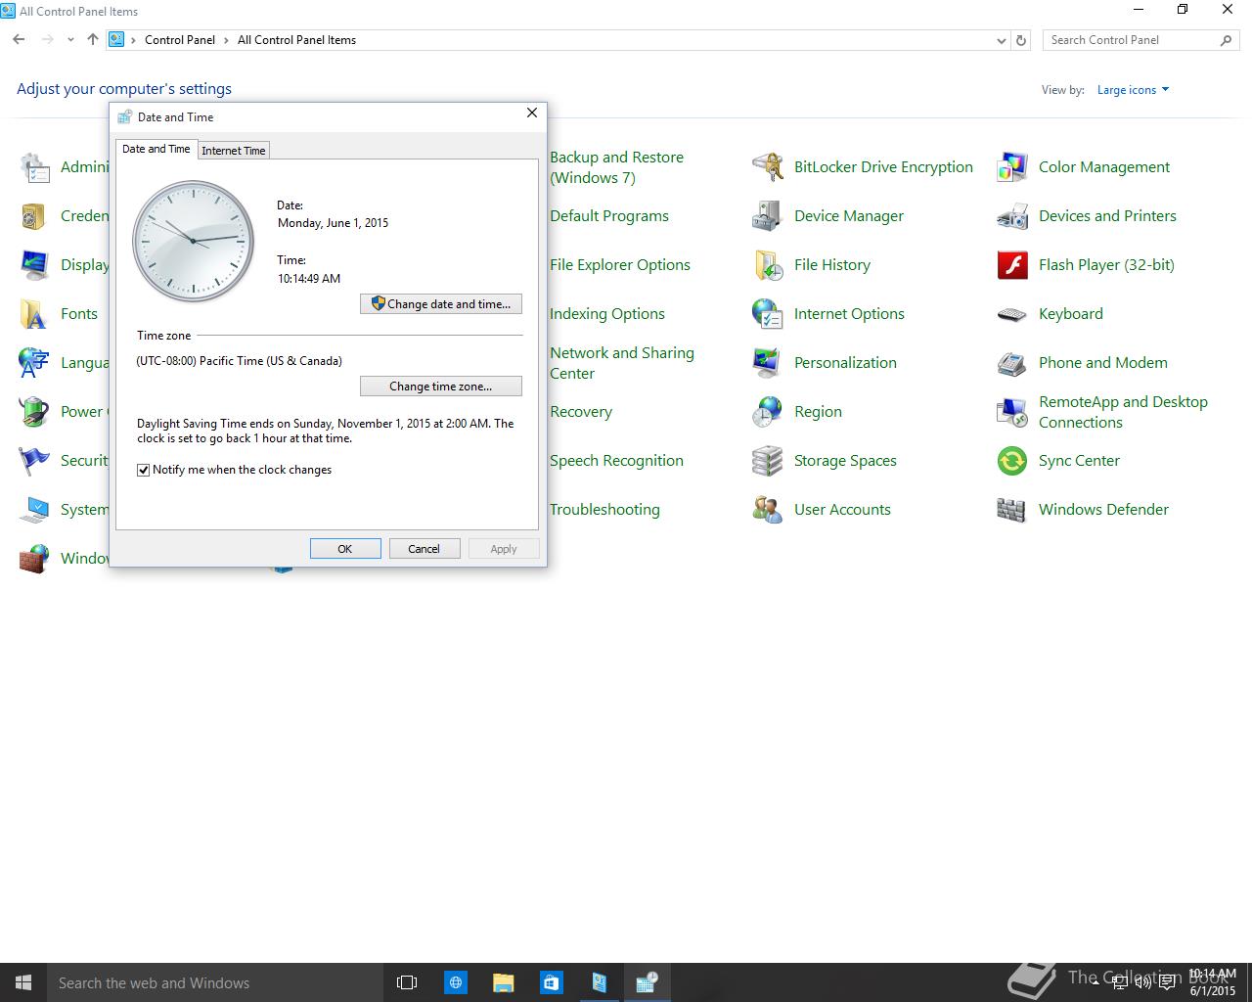
Task: Open the Flash Player (32-bit) icon
Action: 1012,265
